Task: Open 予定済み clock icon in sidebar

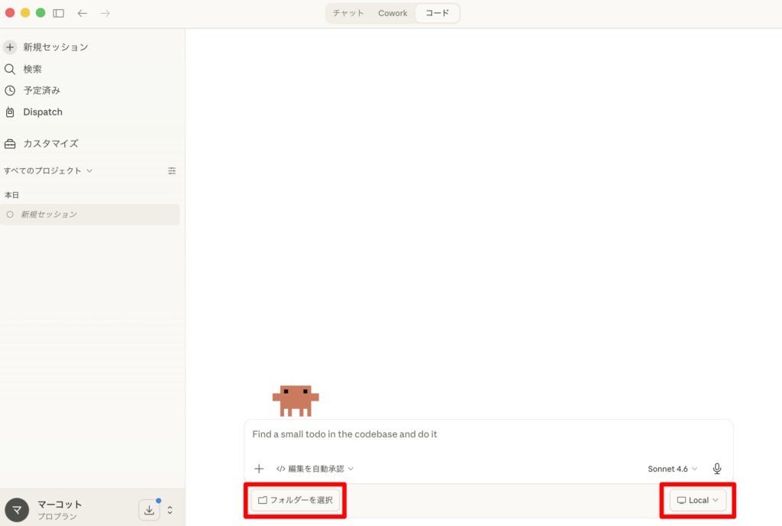Action: [10, 90]
